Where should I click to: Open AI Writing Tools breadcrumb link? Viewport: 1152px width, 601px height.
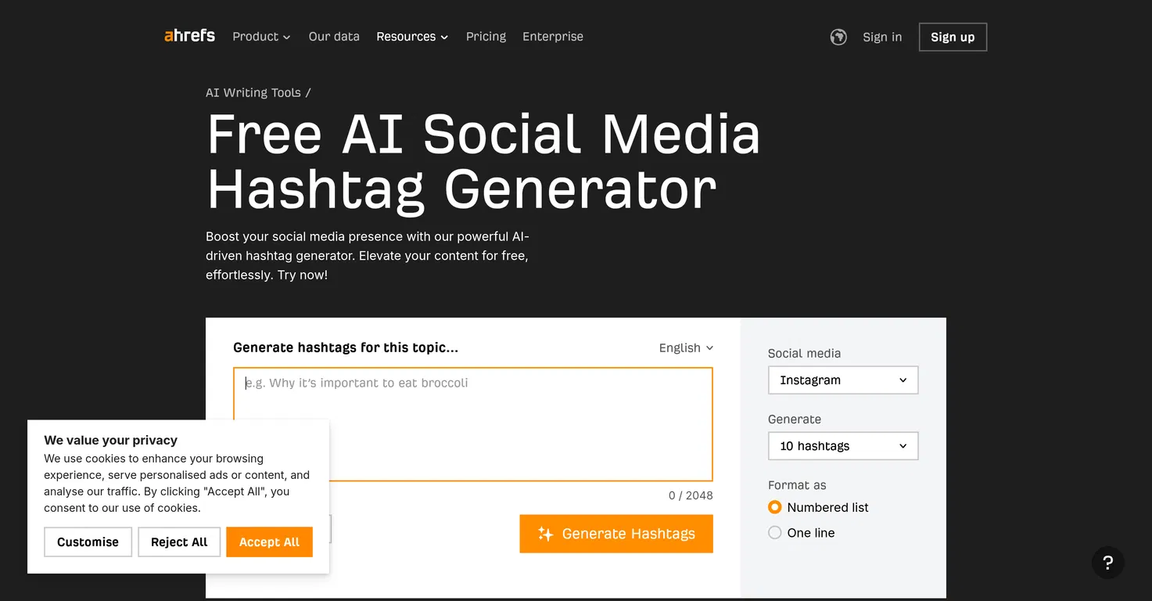pos(253,92)
